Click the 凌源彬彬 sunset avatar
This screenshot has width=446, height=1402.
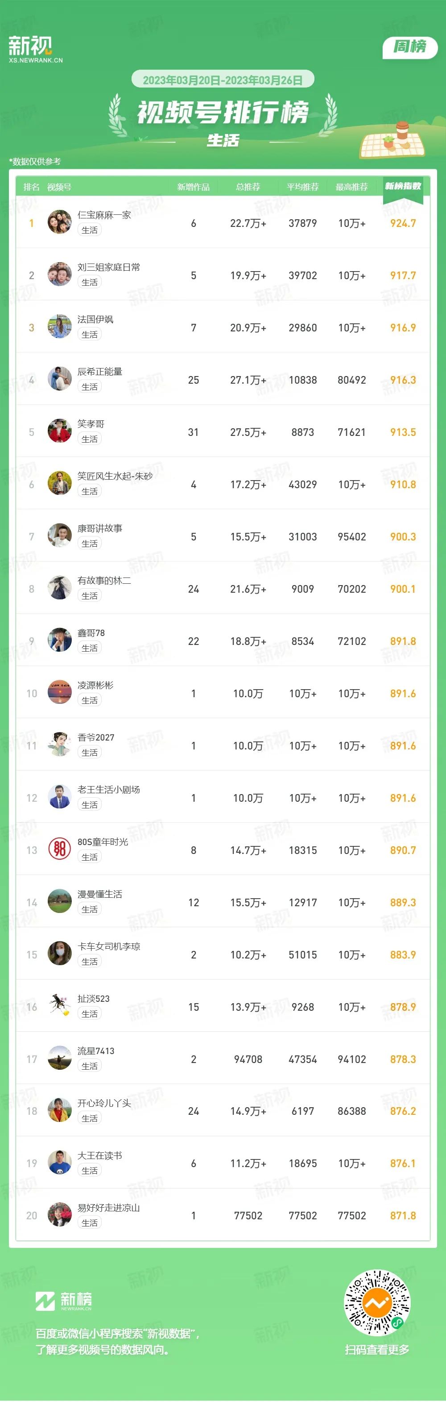pyautogui.click(x=59, y=693)
